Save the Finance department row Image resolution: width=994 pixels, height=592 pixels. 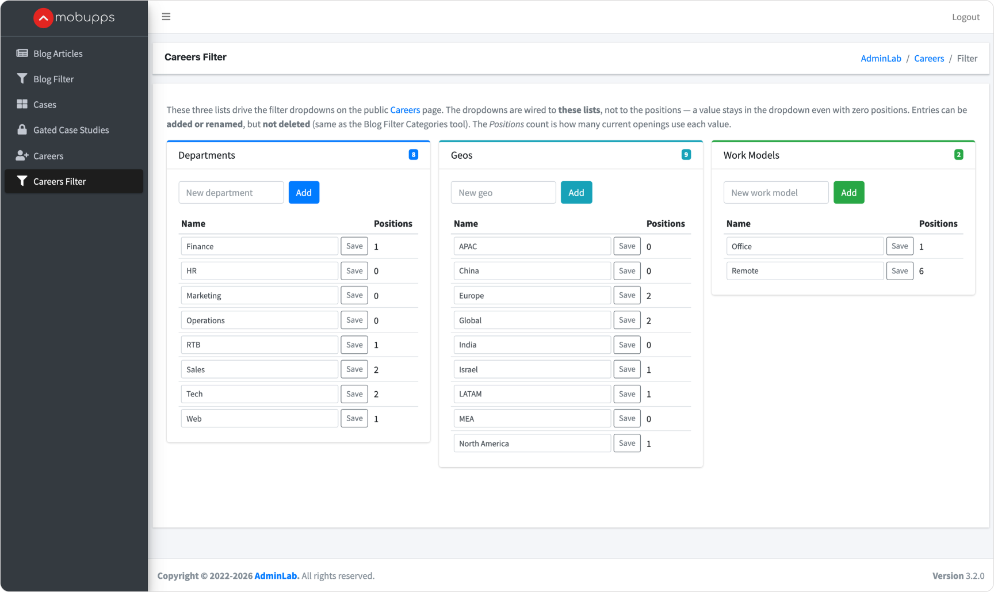point(354,246)
